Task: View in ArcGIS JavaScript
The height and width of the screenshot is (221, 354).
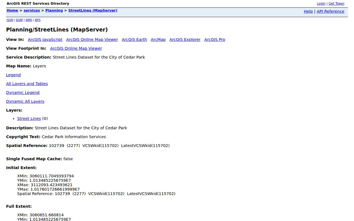Action: (45, 40)
